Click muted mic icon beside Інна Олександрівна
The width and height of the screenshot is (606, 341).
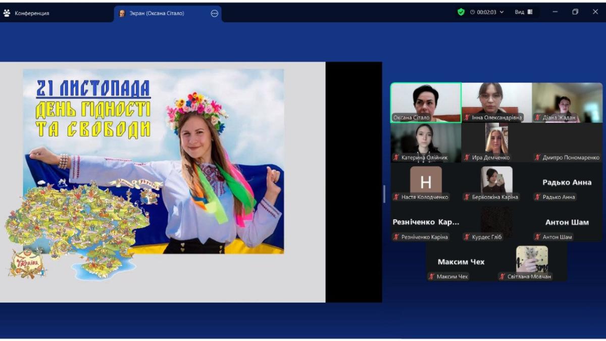(x=467, y=118)
